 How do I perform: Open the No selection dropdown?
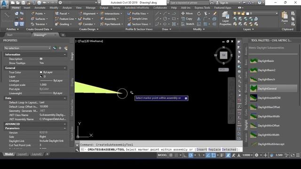pos(27,48)
